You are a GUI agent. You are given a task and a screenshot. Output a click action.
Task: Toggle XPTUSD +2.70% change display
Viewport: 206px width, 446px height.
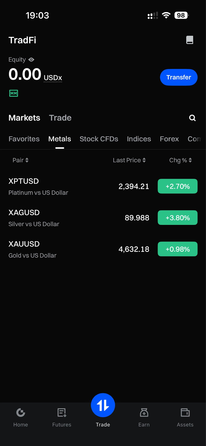click(x=178, y=186)
